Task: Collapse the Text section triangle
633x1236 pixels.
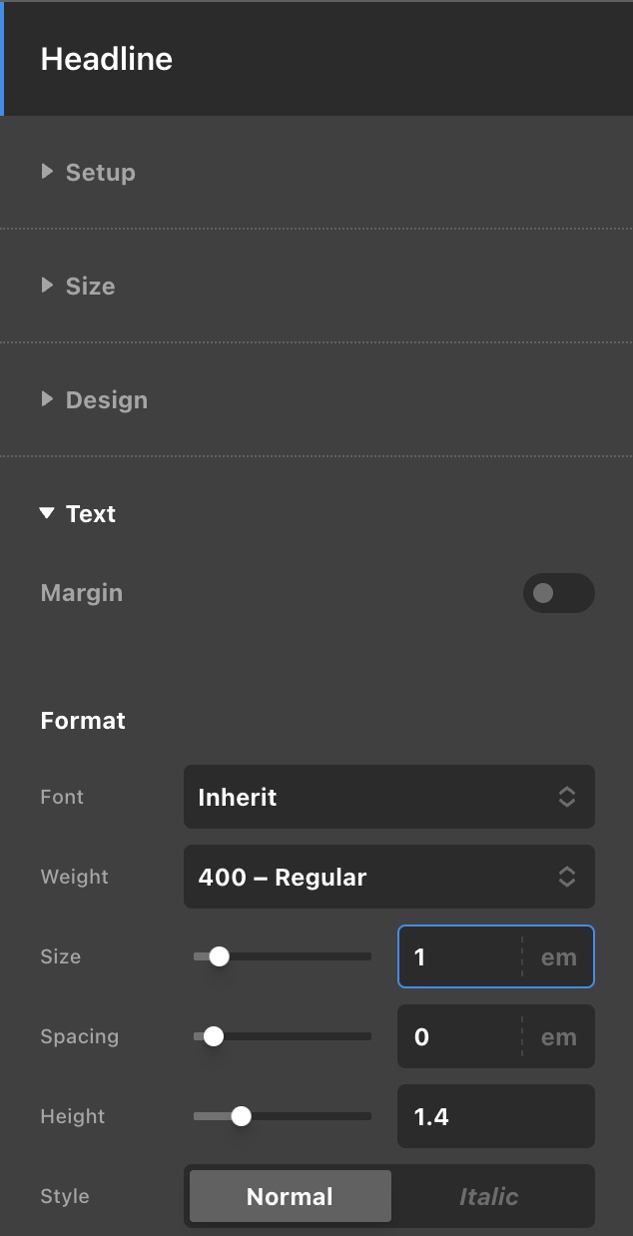Action: (x=46, y=513)
